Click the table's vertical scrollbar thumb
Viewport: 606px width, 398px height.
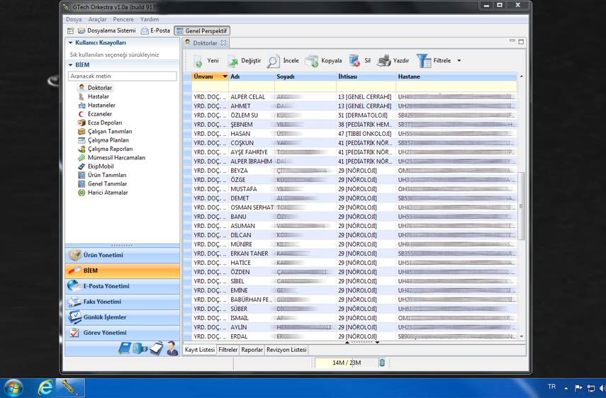click(x=521, y=206)
